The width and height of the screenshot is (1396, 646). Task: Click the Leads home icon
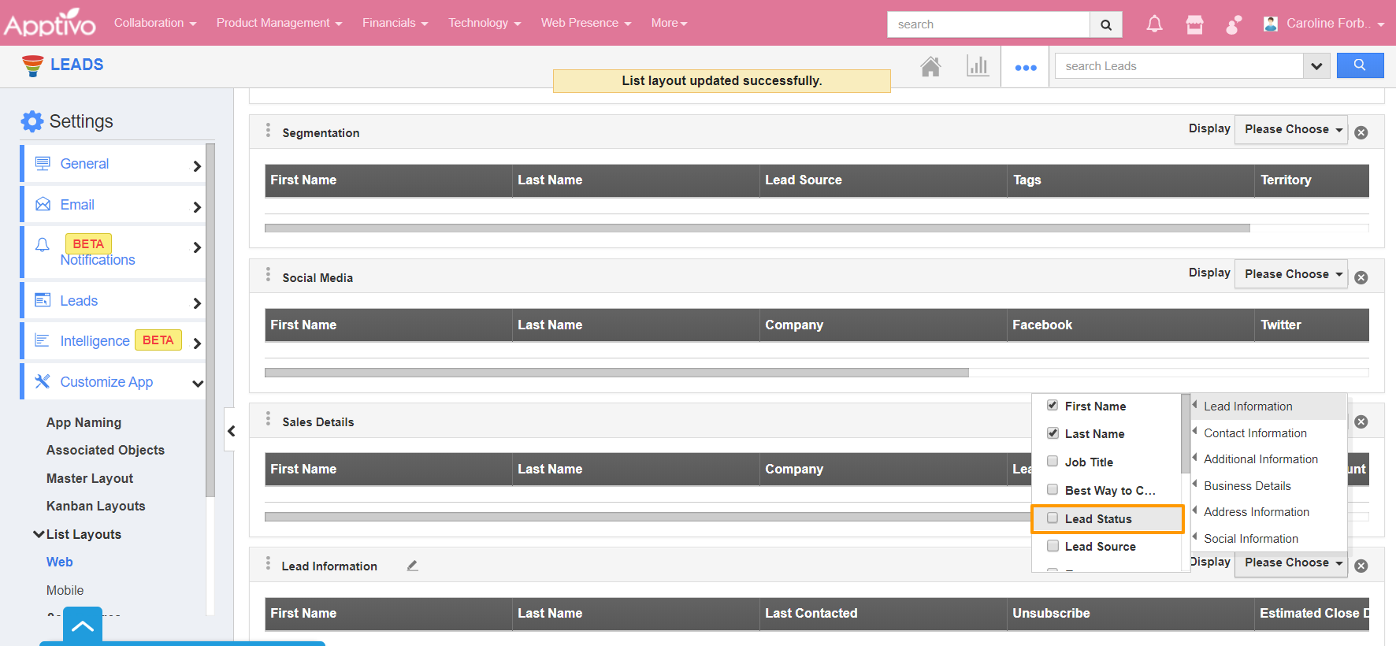point(930,67)
